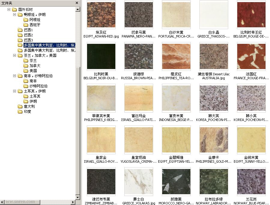The height and width of the screenshot is (205, 270).
Task: Select the 比利时帝王红 thumbnail
Action: click(x=251, y=15)
